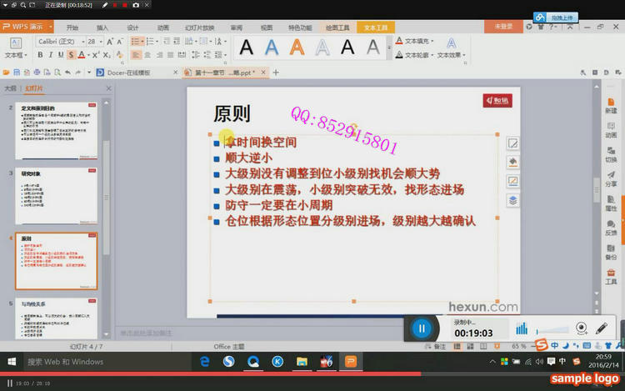The height and width of the screenshot is (391, 625).
Task: Toggle italic text formatting
Action: 50,55
